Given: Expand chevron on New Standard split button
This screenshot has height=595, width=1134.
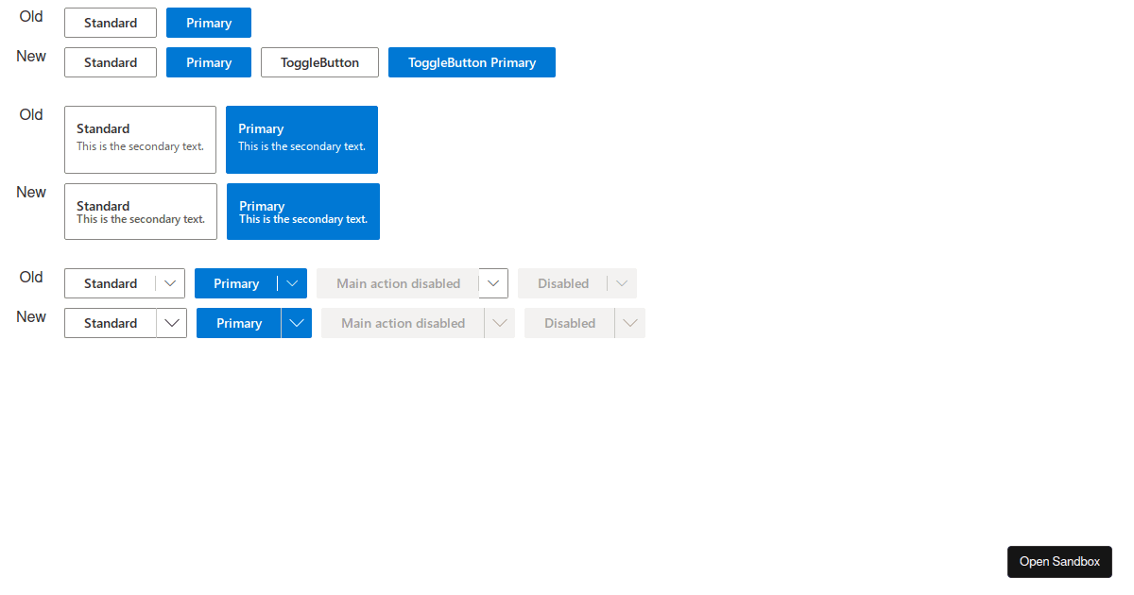Looking at the screenshot, I should (x=171, y=323).
